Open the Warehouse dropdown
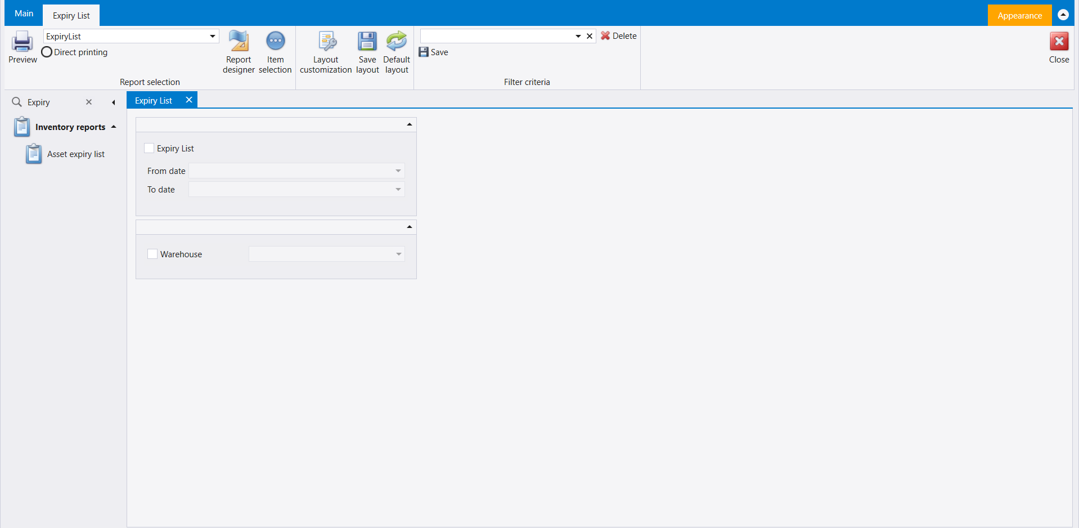This screenshot has width=1079, height=528. (x=398, y=254)
